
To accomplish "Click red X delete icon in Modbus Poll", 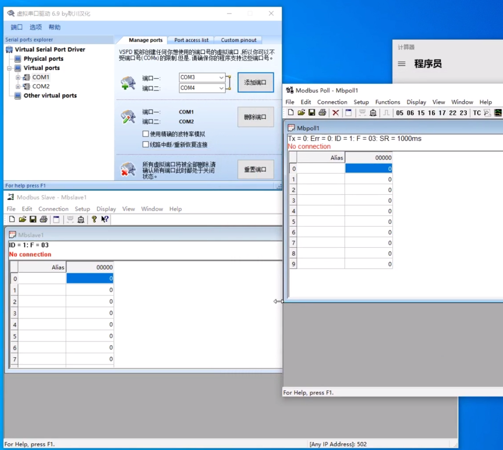I will (x=336, y=113).
